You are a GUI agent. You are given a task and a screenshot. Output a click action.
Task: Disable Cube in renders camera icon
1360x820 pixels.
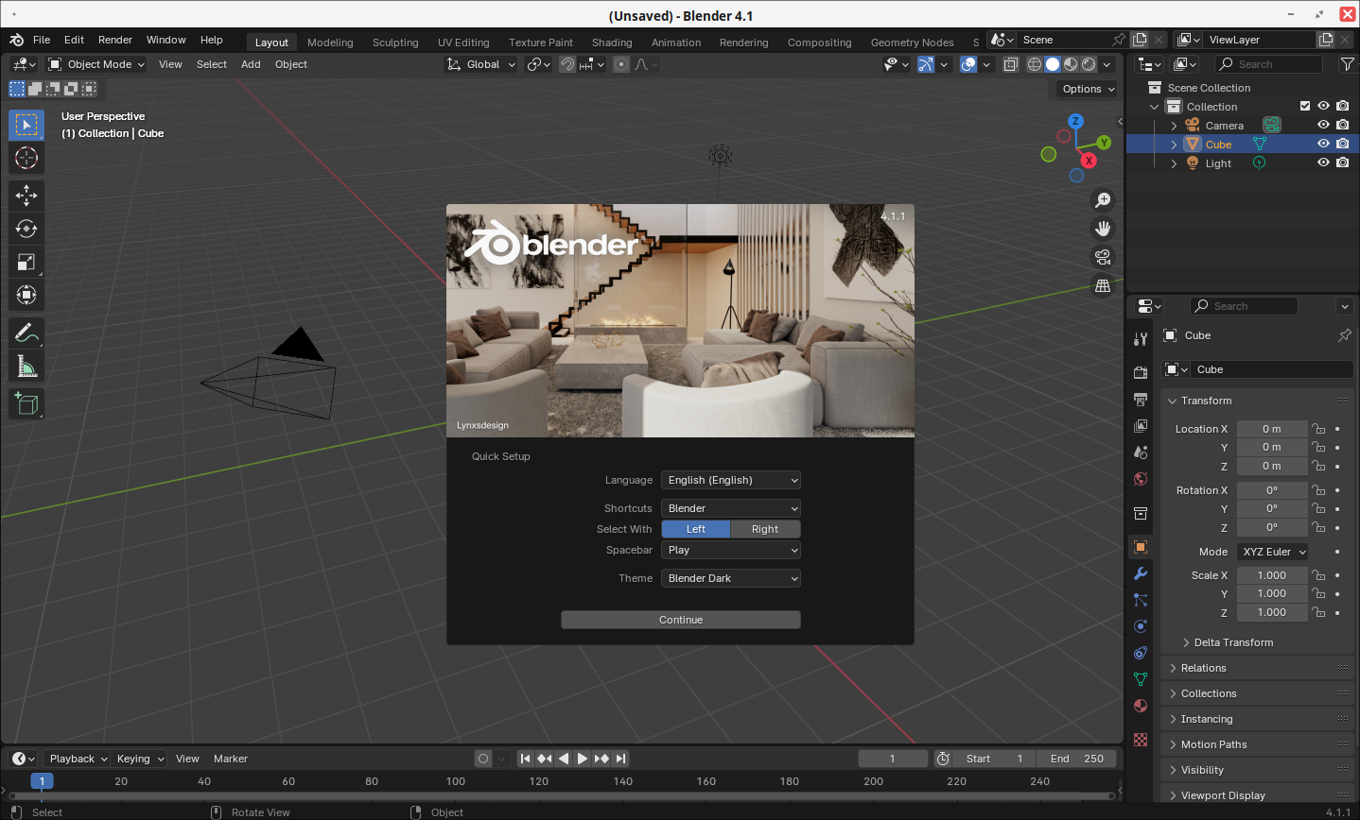click(1342, 145)
